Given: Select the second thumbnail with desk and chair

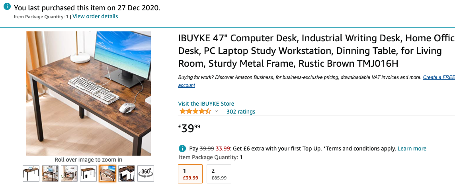Looking at the screenshot, I should coord(50,174).
